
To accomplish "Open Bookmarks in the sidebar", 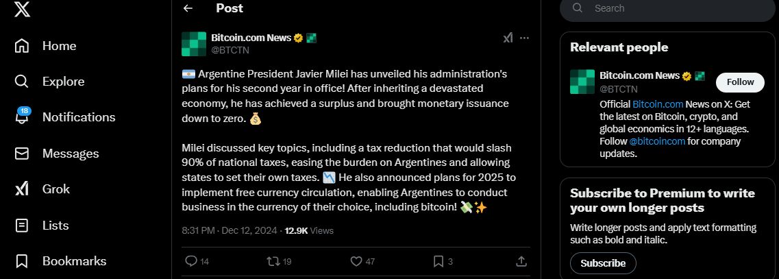I will point(60,261).
